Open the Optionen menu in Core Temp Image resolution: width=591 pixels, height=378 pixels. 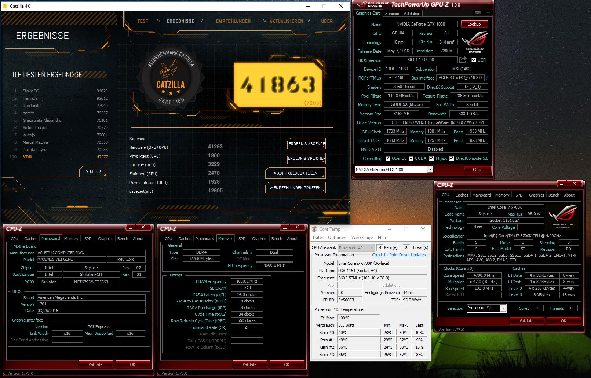[337, 238]
